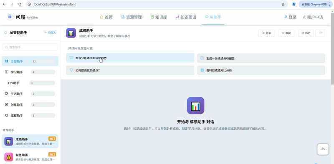Select 全部助手 category
This screenshot has width=334, height=164.
click(x=30, y=61)
